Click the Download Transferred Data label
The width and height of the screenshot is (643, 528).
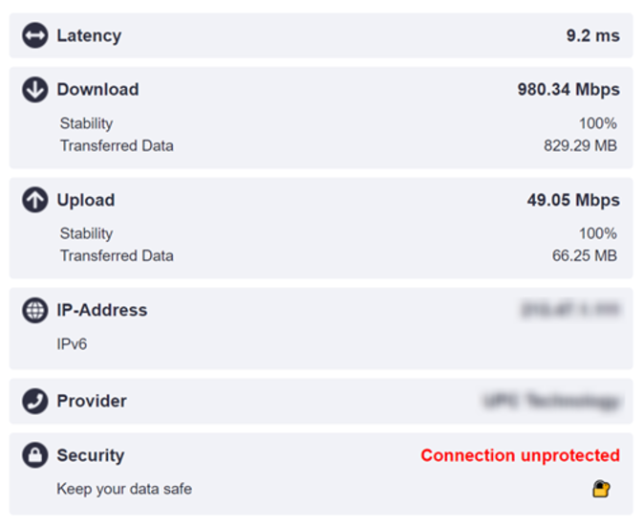117,145
